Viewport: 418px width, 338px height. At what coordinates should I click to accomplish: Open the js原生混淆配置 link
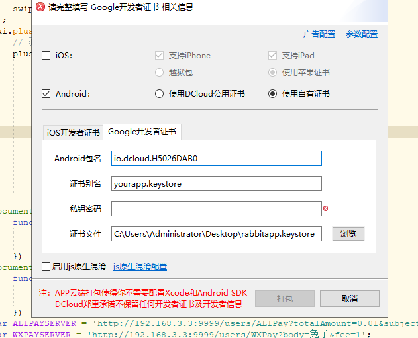pos(140,267)
